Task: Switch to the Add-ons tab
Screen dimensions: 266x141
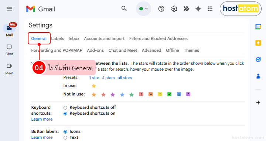Action: tap(95, 50)
